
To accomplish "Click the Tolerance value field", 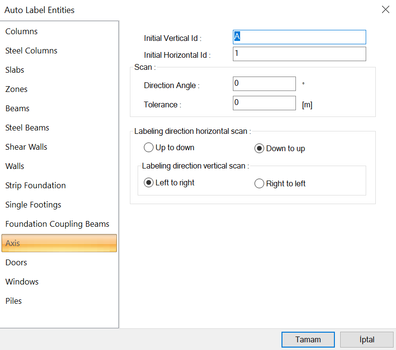I will coord(264,103).
